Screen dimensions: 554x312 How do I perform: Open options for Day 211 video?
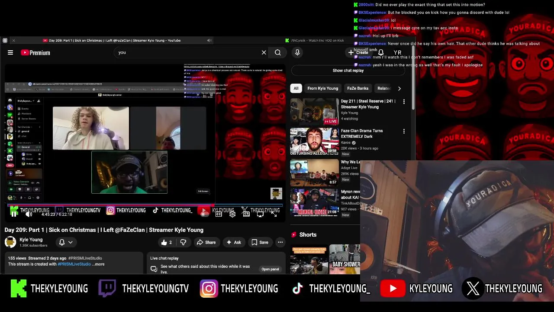click(x=404, y=101)
